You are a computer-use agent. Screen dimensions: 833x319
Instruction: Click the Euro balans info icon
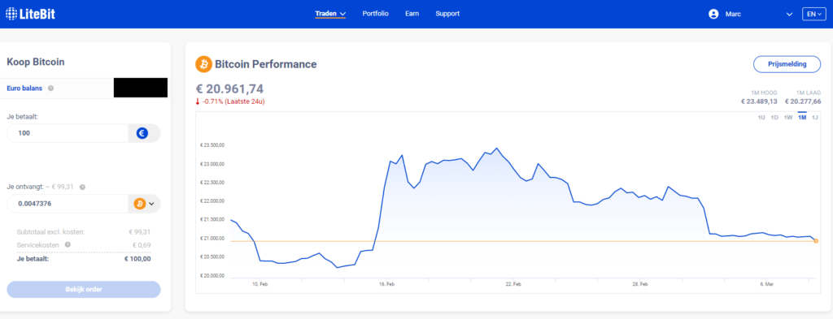coord(51,88)
